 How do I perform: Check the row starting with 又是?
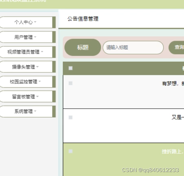click(71, 117)
